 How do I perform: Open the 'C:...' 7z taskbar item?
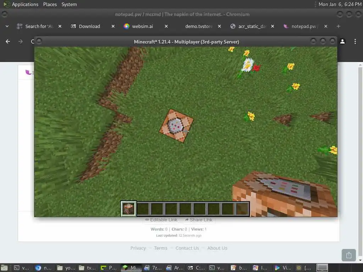(x=196, y=268)
